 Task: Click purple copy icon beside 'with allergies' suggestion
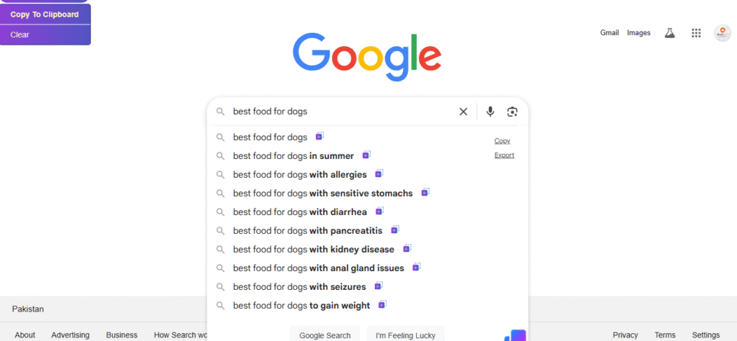tap(379, 173)
